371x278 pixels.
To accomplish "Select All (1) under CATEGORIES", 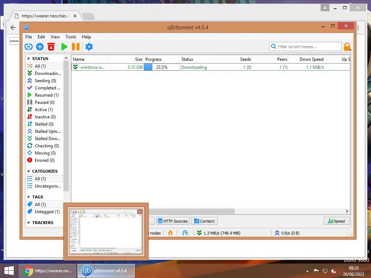I will pyautogui.click(x=45, y=179).
